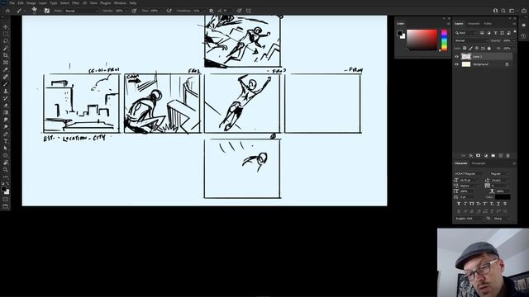
Task: Open the font style Regular dropdown
Action: [499, 174]
